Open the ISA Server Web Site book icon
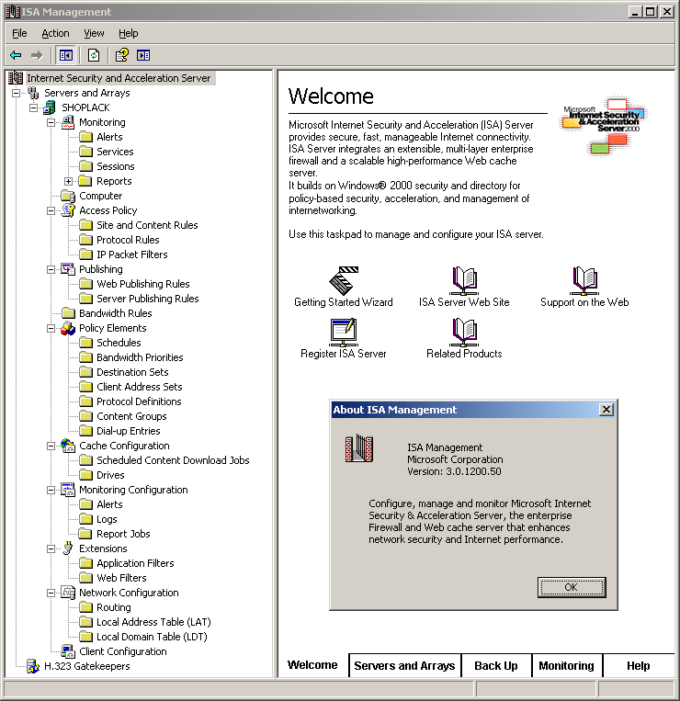 coord(464,281)
